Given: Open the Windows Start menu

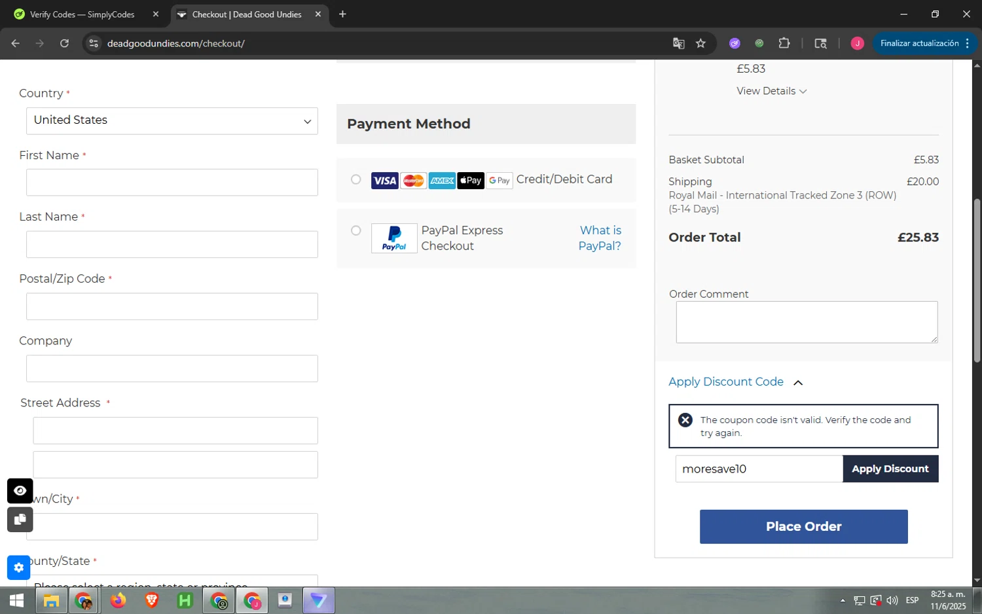Looking at the screenshot, I should click(x=17, y=600).
